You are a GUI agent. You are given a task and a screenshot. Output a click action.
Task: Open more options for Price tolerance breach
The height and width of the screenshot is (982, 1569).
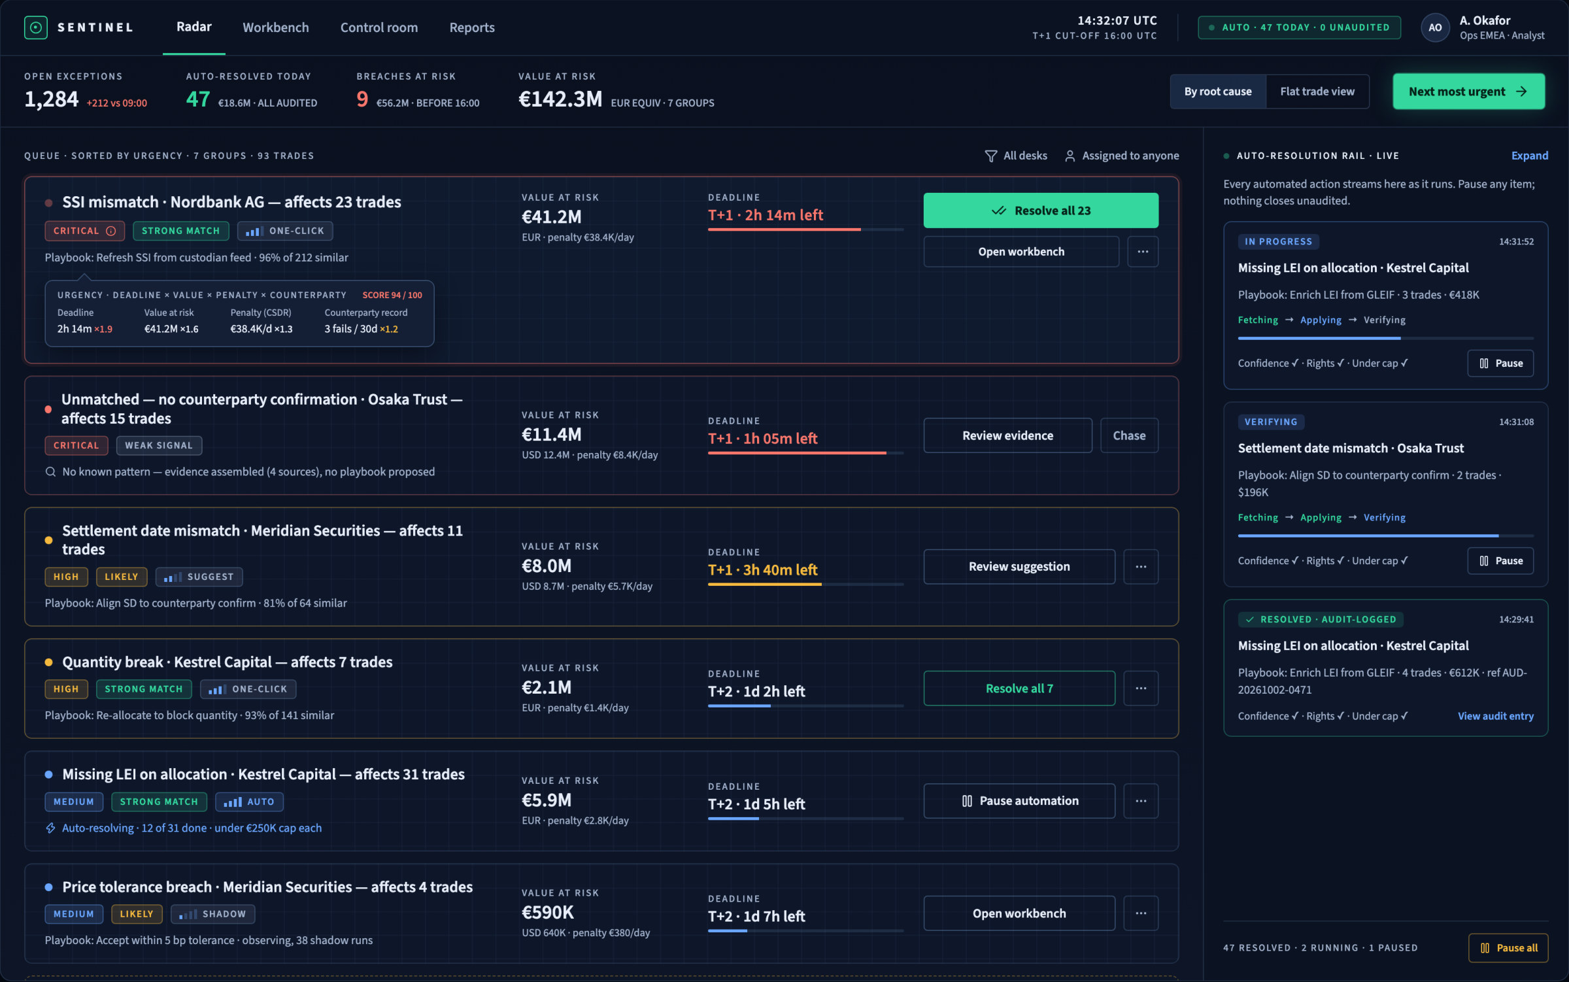pos(1140,913)
